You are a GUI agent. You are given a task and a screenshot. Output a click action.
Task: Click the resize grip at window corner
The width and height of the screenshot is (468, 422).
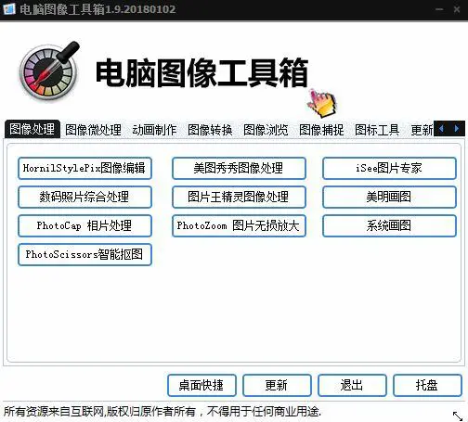(x=458, y=416)
